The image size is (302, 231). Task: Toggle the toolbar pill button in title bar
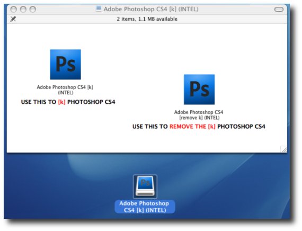(279, 9)
